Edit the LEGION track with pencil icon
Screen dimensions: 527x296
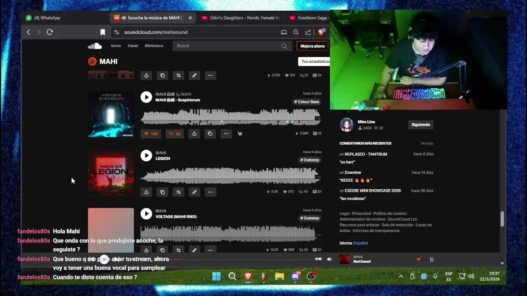tap(194, 192)
